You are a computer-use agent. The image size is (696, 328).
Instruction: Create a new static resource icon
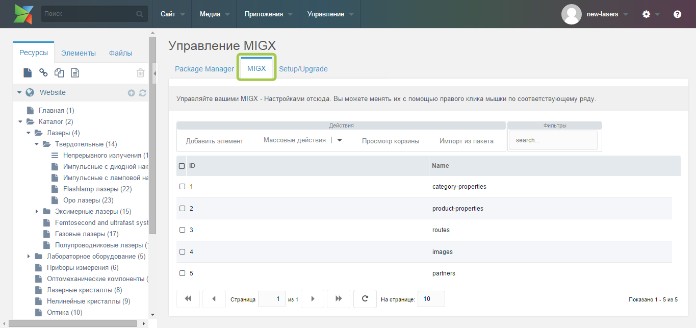pyautogui.click(x=75, y=73)
